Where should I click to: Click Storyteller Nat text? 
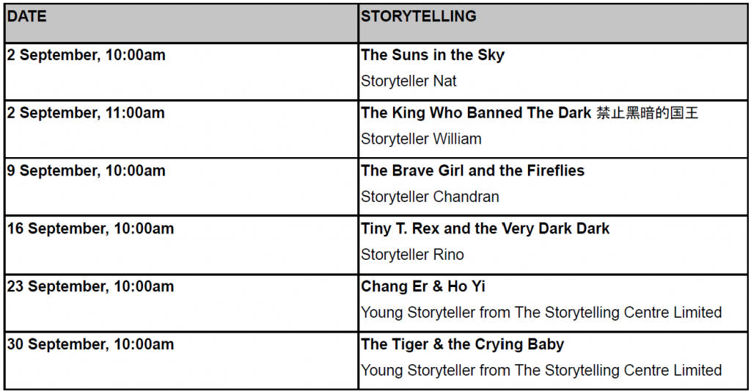409,81
